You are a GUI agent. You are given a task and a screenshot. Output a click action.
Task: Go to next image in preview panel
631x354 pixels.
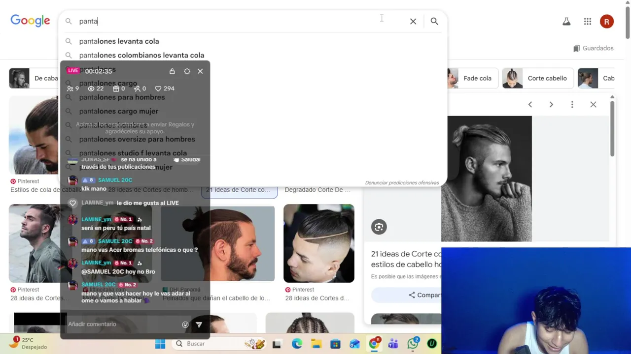pos(551,104)
